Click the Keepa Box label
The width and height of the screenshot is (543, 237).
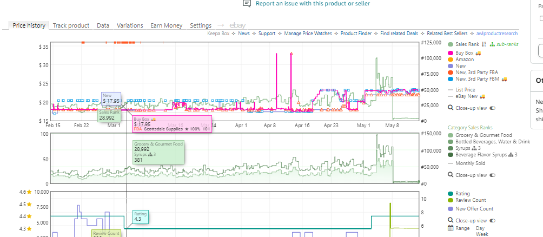[x=218, y=34]
